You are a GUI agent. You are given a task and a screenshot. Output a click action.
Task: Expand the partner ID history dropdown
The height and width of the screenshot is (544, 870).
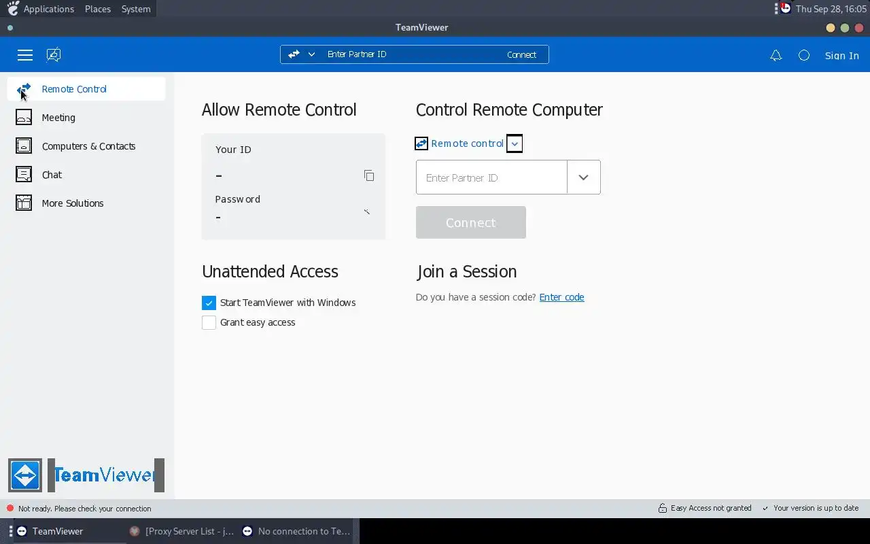coord(584,177)
